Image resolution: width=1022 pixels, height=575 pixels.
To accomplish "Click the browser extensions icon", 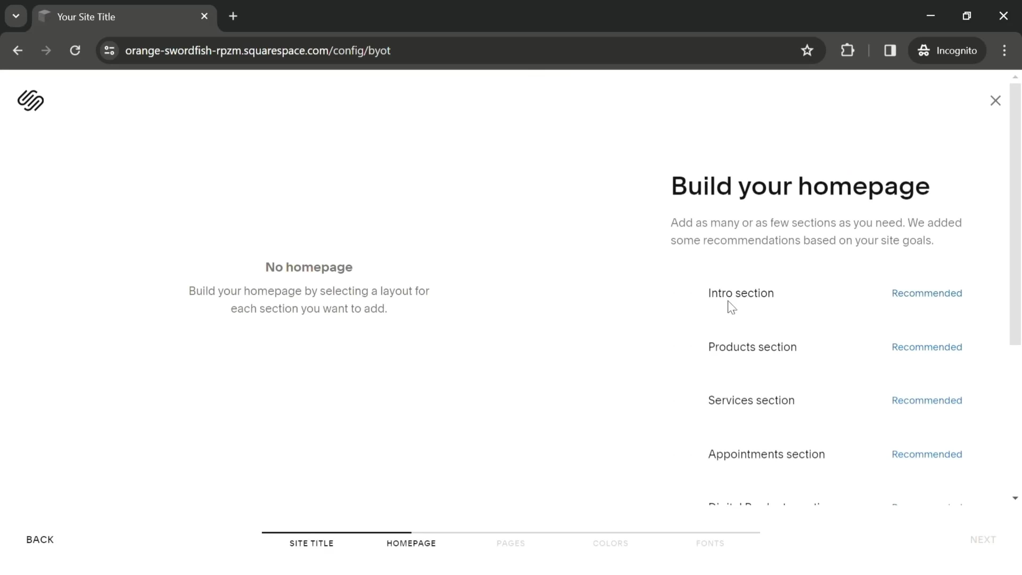I will [847, 50].
